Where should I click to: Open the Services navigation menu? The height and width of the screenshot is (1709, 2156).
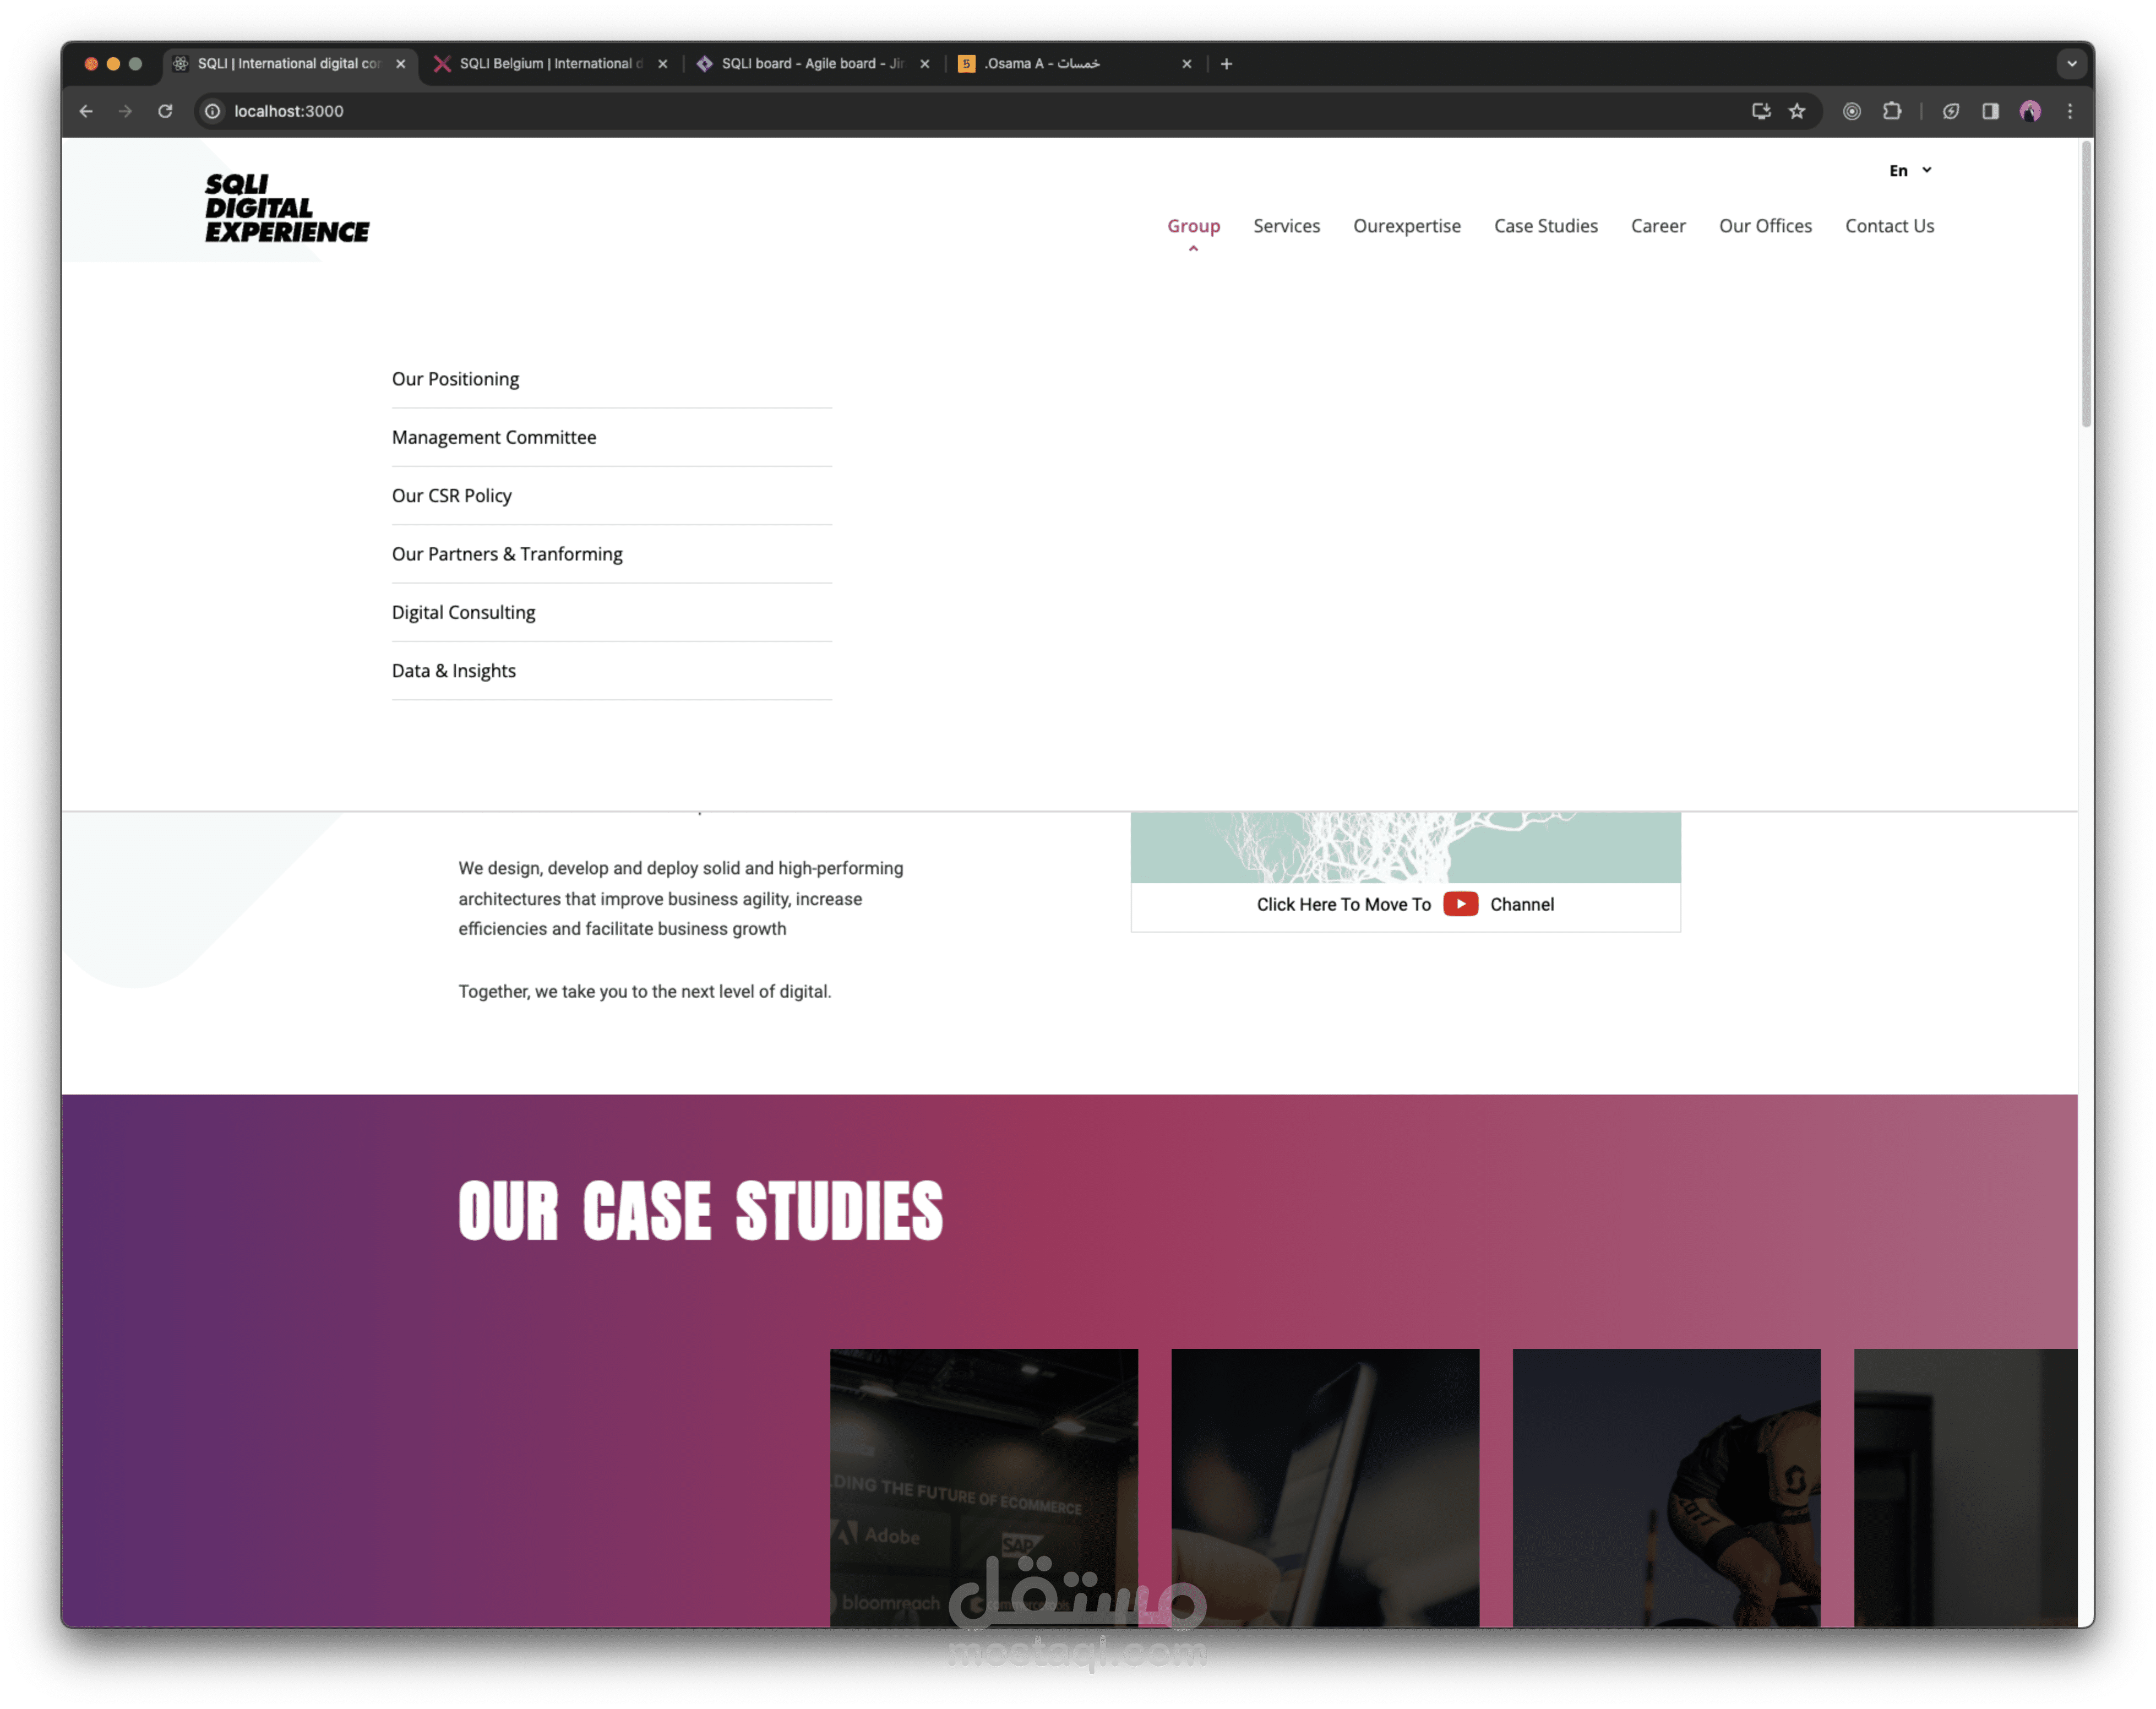coord(1286,227)
